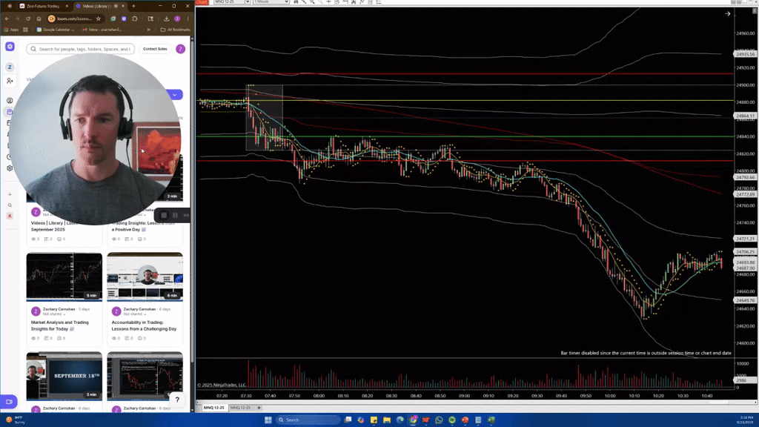
Task: Open the Market Analysis and Trading Insights title
Action: [x=60, y=325]
